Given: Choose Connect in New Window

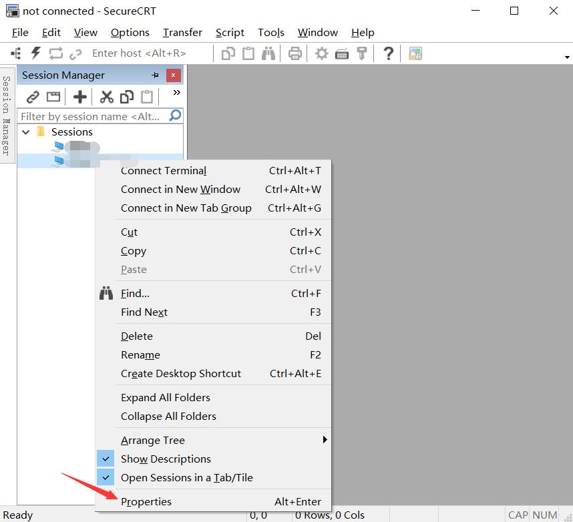Looking at the screenshot, I should point(214,189).
